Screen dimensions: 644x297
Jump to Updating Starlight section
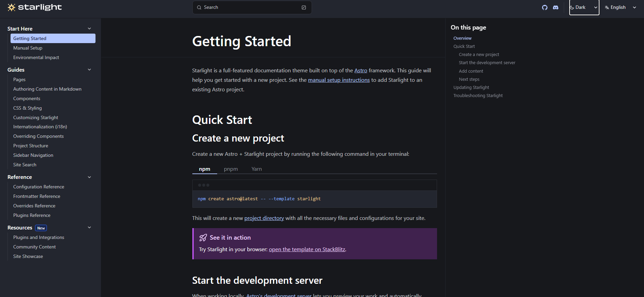(x=471, y=88)
